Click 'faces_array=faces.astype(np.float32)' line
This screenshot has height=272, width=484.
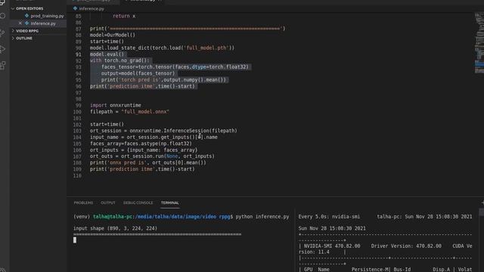(141, 144)
